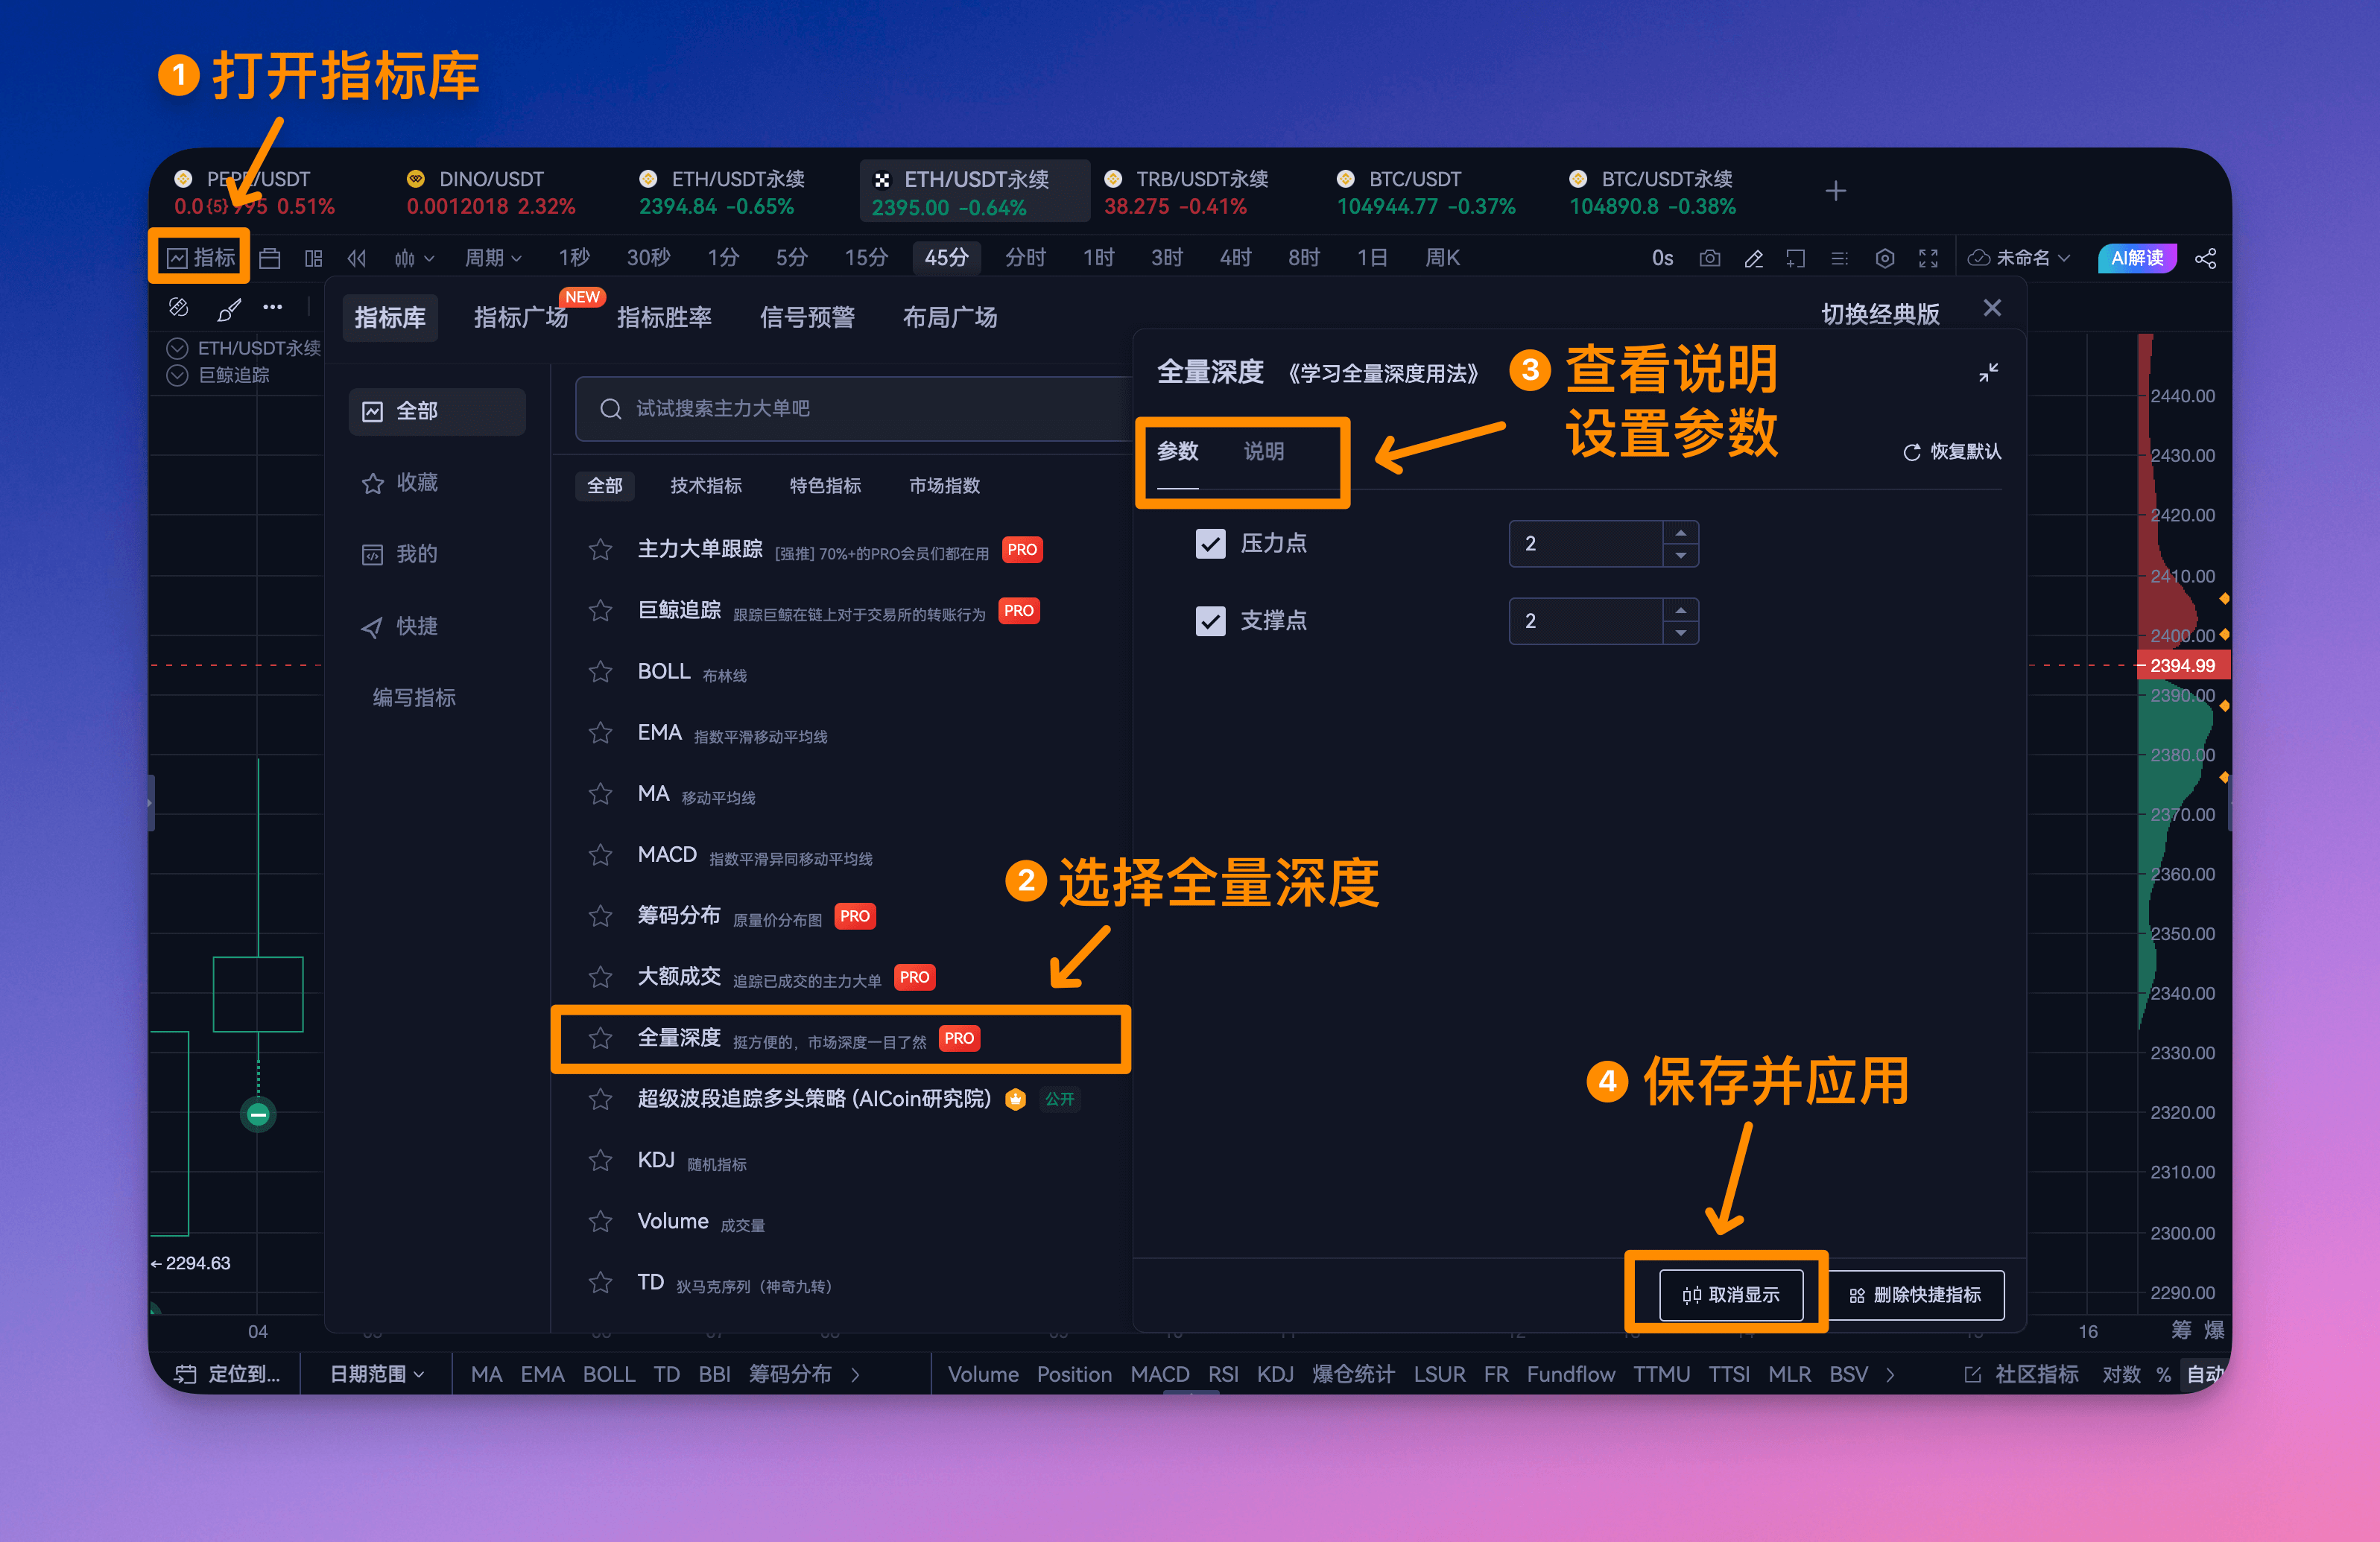Toggle visibility of ETH/USDT永续 legend item
This screenshot has width=2380, height=1542.
(177, 348)
